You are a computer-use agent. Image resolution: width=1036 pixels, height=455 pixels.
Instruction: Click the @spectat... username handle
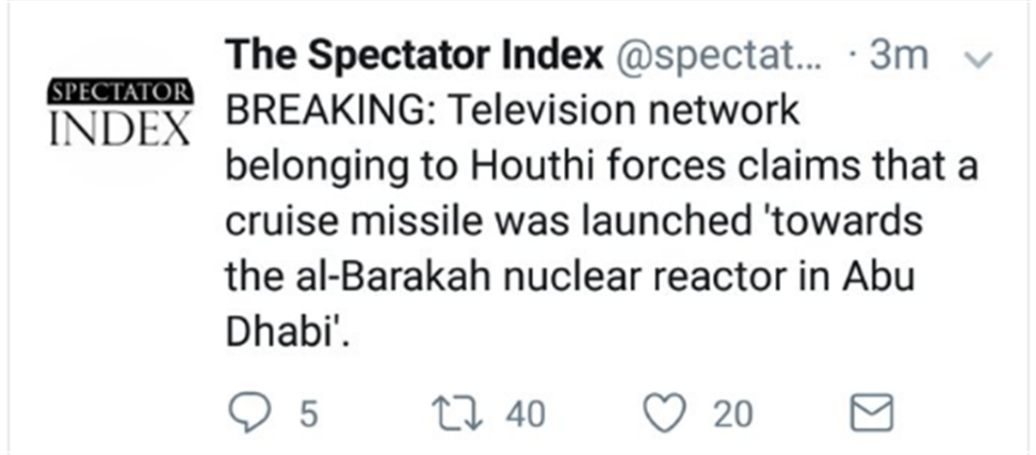(x=720, y=57)
